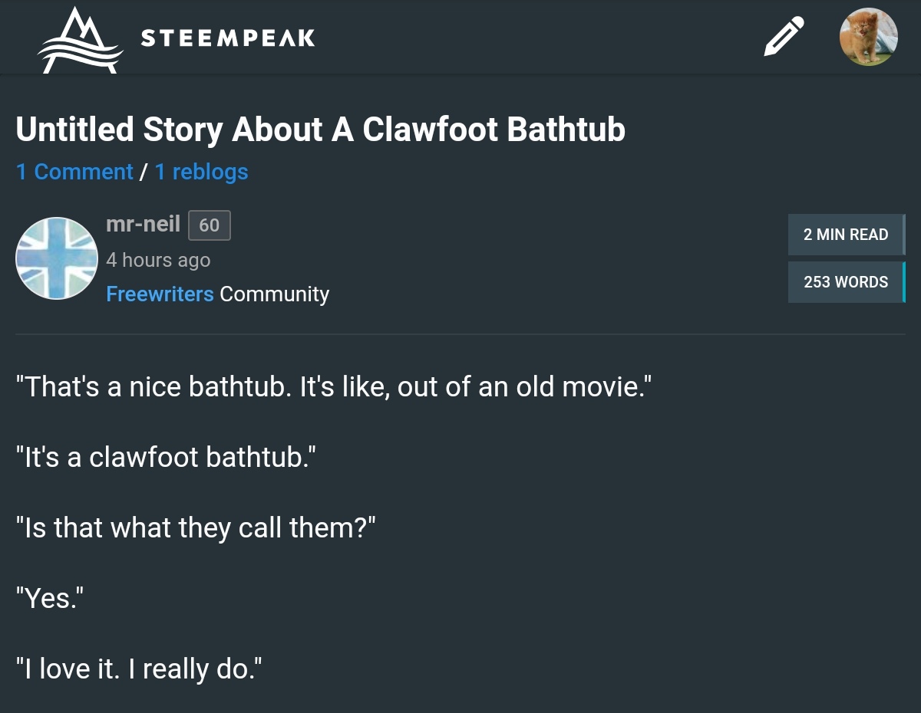Click the reputation badge showing 60

[209, 225]
